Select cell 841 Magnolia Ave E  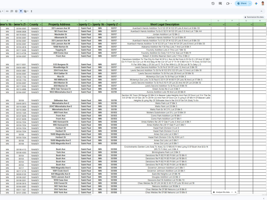61,174
